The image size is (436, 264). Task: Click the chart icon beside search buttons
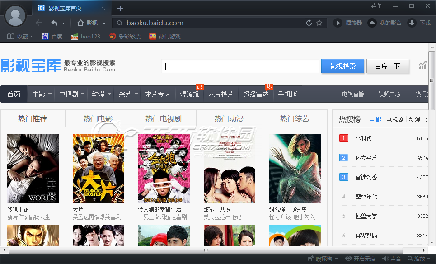pos(422,65)
